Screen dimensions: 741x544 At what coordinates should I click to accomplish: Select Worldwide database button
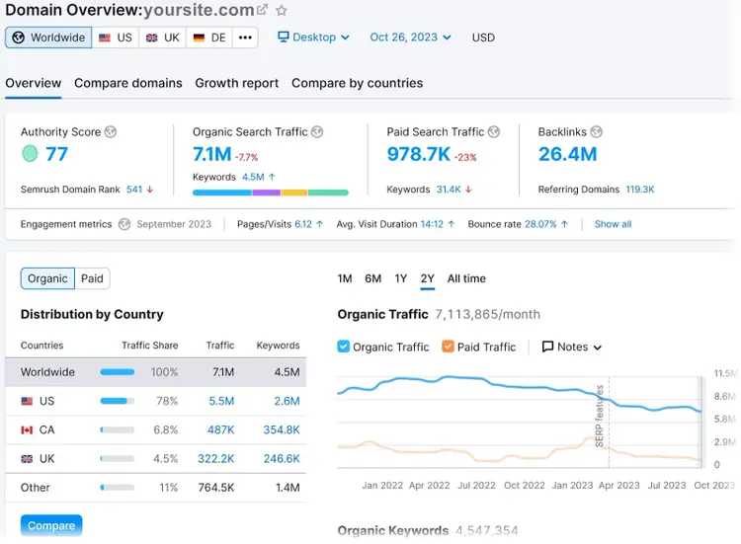click(x=48, y=38)
